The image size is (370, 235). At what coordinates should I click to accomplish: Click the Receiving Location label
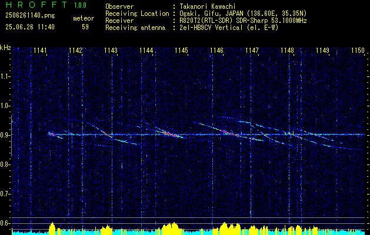click(x=137, y=14)
